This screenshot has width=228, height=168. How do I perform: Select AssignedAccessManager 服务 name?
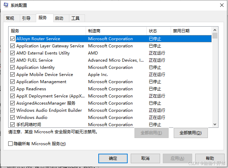click(46, 103)
